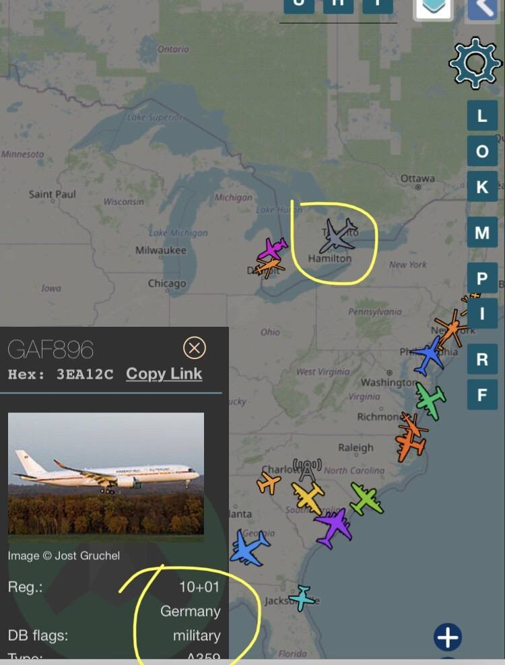The height and width of the screenshot is (665, 505).
Task: Collapse sidebar with the chevron arrow
Action: click(x=484, y=9)
